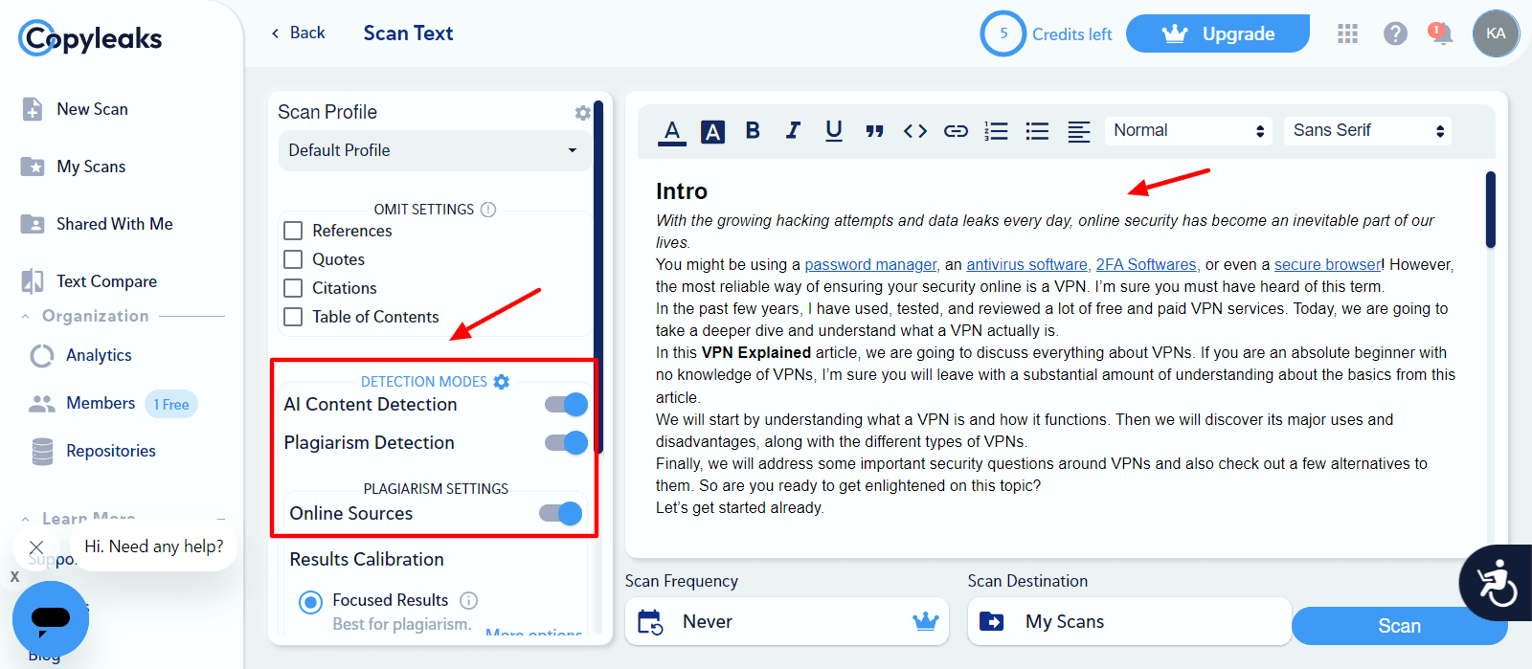Click the blue Scan button
The height and width of the screenshot is (669, 1532).
(x=1398, y=626)
